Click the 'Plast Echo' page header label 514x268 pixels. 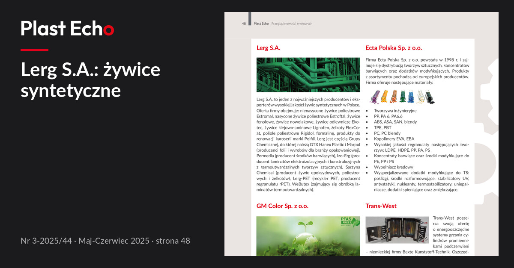(261, 24)
